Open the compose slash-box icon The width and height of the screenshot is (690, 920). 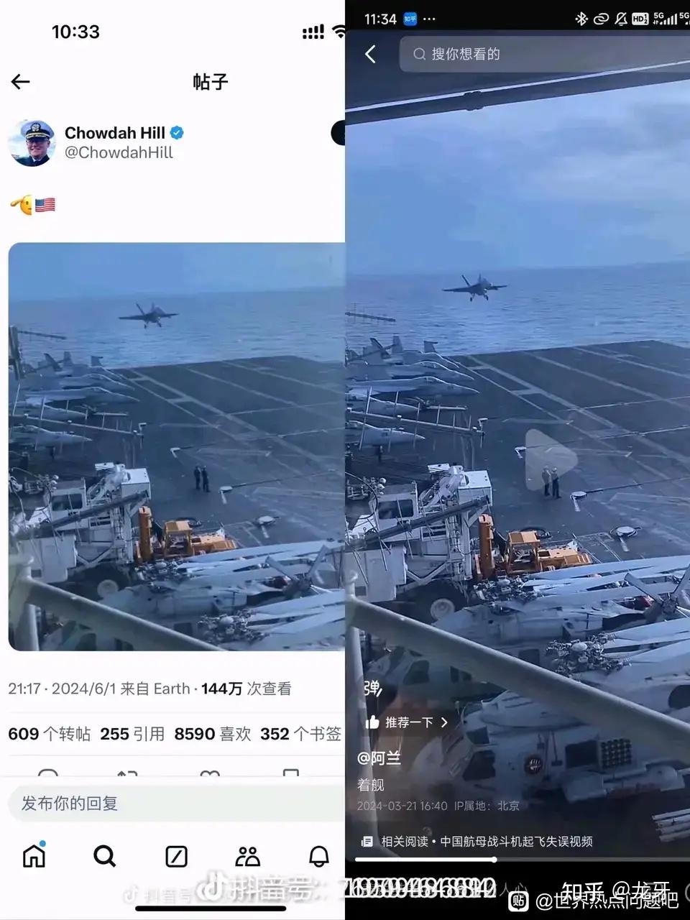(176, 856)
